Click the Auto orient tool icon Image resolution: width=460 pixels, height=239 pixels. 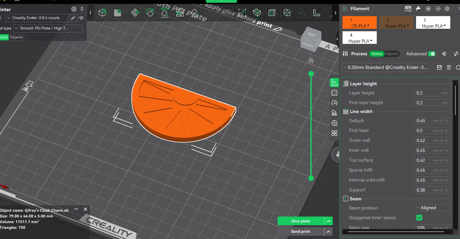(x=165, y=13)
